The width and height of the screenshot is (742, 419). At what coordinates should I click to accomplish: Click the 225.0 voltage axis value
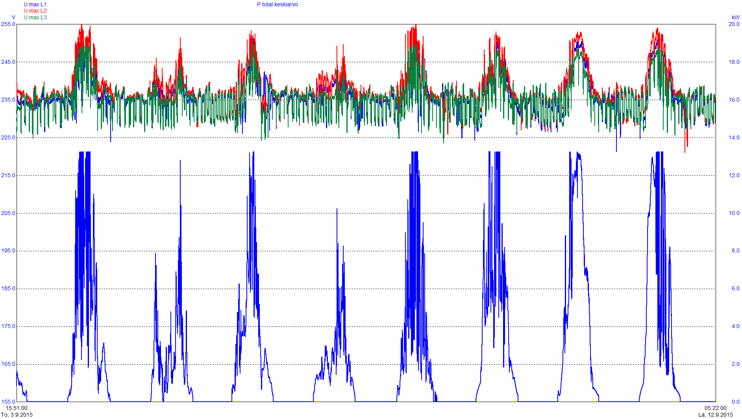pos(8,137)
